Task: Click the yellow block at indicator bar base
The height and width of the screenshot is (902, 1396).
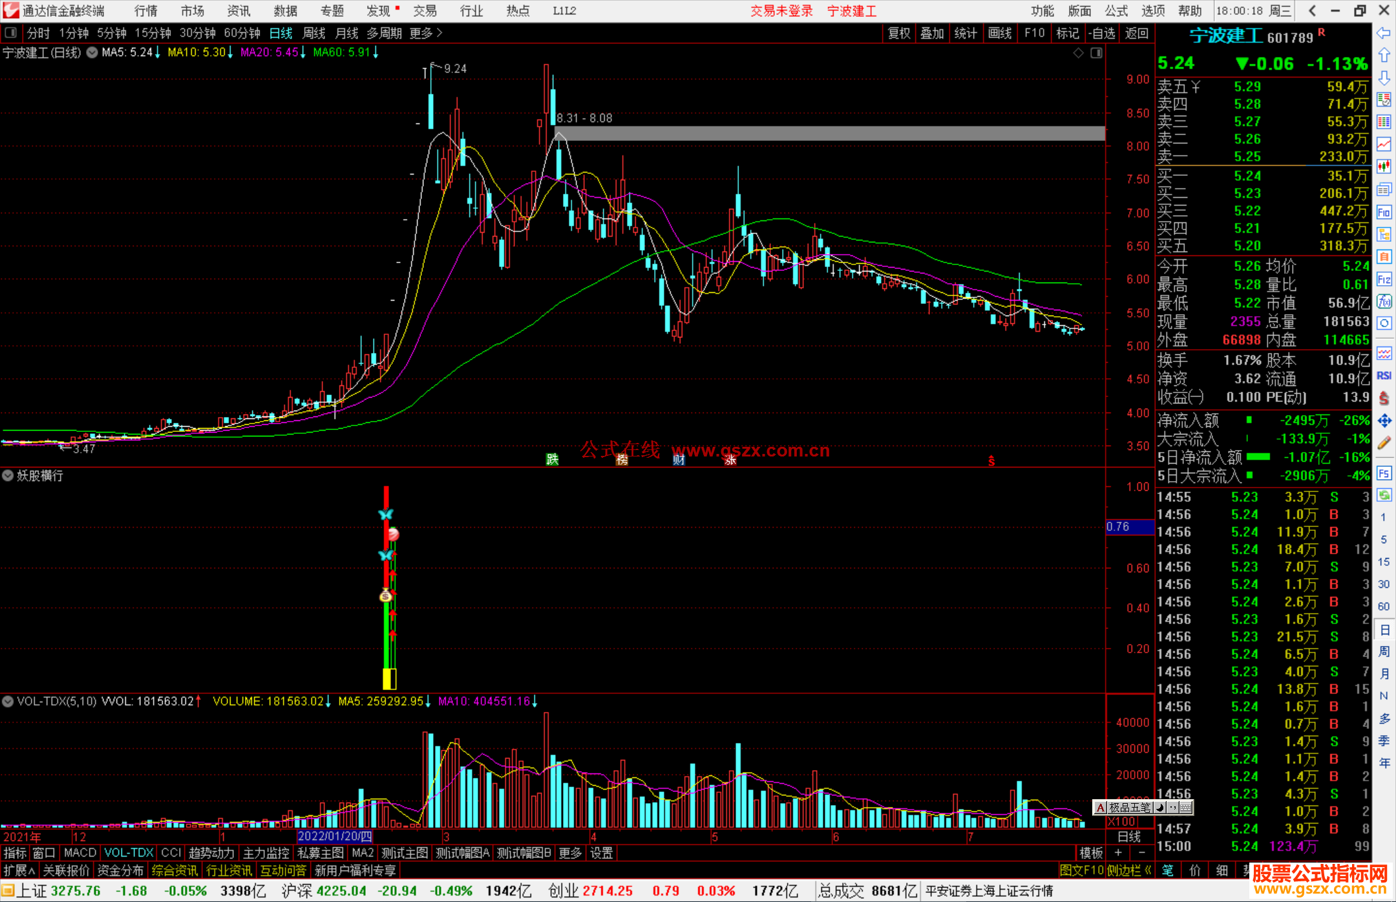Action: coord(389,679)
